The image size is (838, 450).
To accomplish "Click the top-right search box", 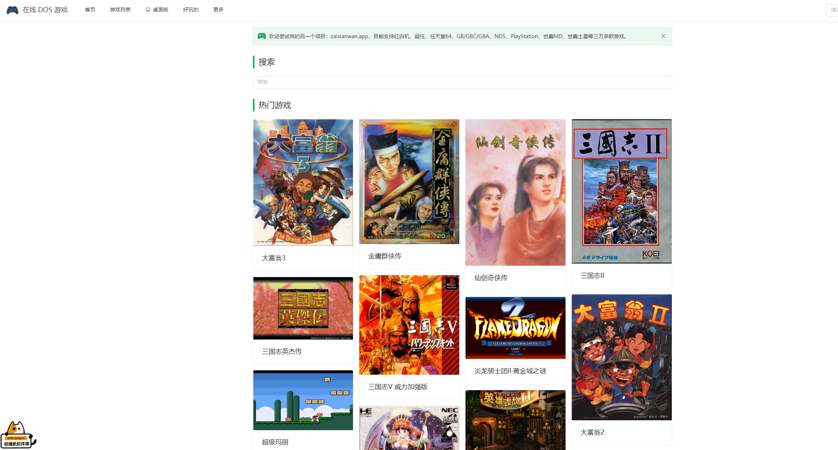I will pyautogui.click(x=832, y=10).
